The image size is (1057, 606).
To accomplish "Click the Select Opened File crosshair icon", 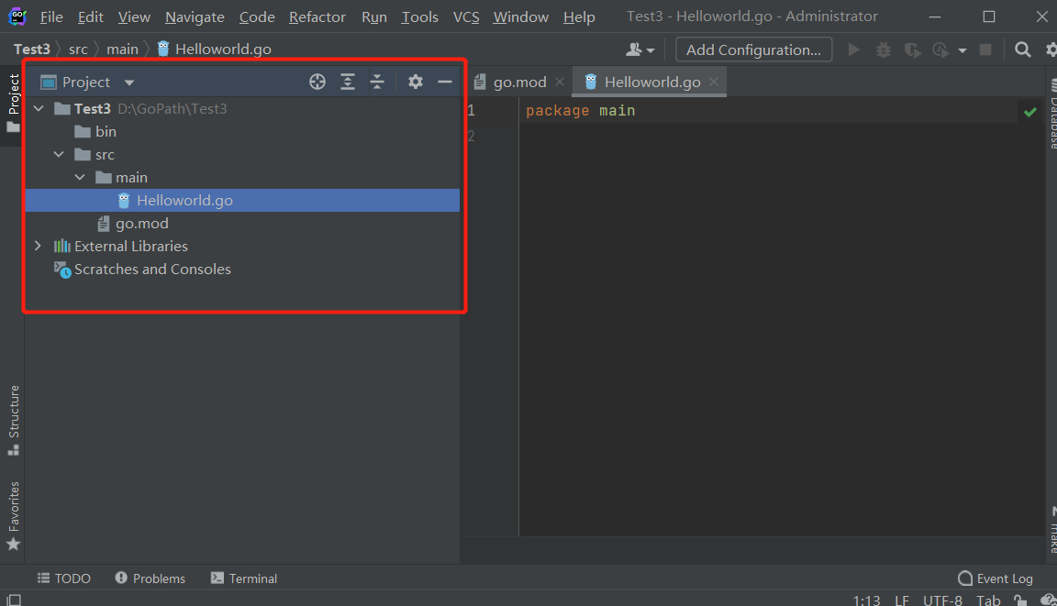I will [x=317, y=83].
